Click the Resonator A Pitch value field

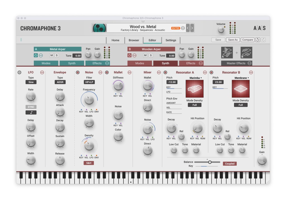(172, 82)
